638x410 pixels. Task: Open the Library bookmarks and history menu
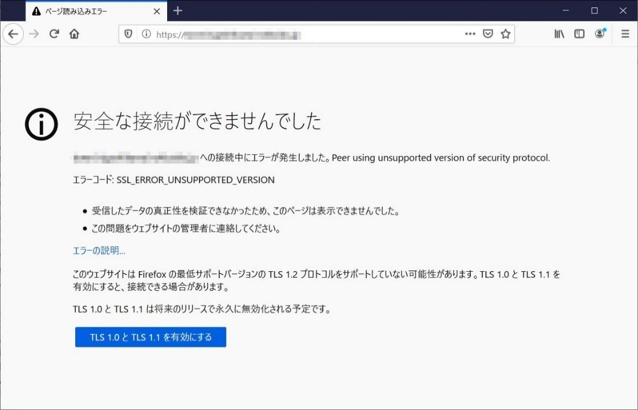(559, 34)
